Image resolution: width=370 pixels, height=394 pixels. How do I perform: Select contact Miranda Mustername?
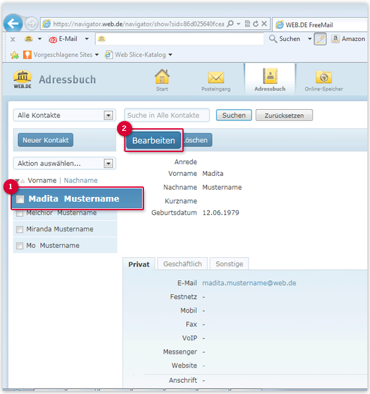(59, 229)
